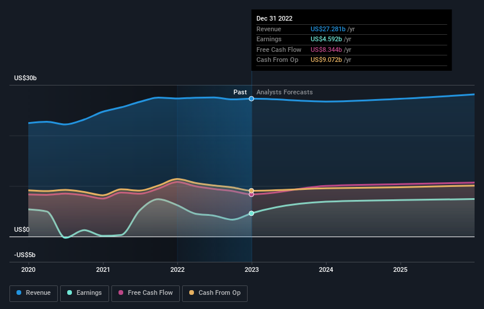Toggle the Cash From Op legend button
Image resolution: width=484 pixels, height=309 pixels.
coord(215,293)
